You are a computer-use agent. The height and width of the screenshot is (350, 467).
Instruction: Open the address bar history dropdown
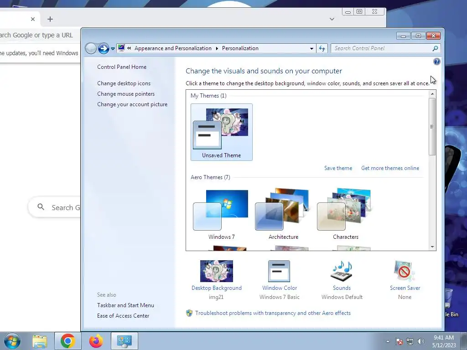(x=311, y=48)
